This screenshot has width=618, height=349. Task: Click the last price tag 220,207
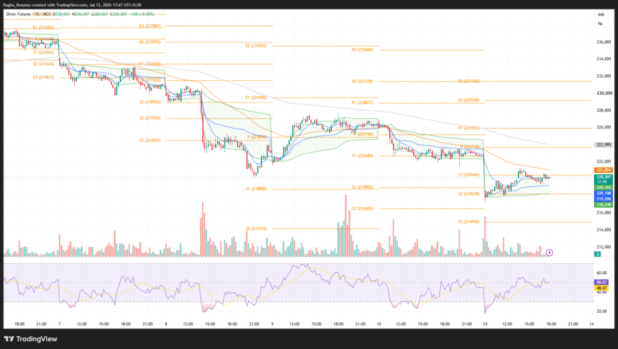click(604, 177)
